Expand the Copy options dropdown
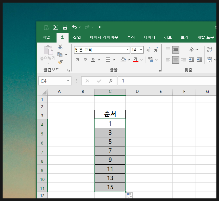 pos(66,55)
